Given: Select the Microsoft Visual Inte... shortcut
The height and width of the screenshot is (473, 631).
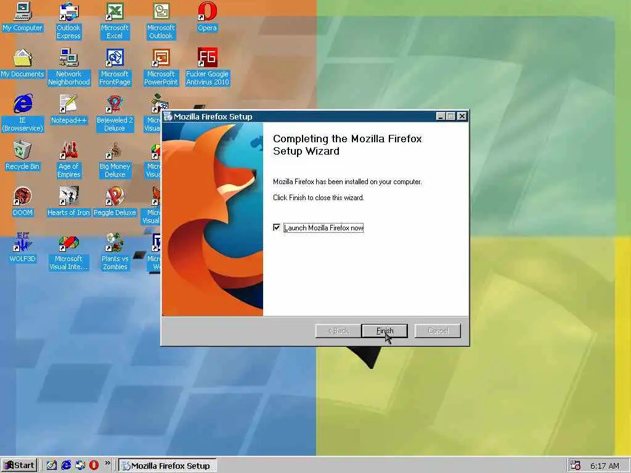Looking at the screenshot, I should (x=68, y=252).
